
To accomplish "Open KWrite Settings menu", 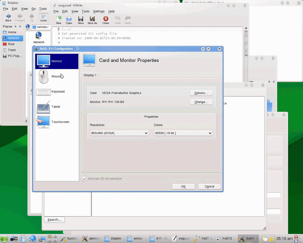I will [99, 11].
